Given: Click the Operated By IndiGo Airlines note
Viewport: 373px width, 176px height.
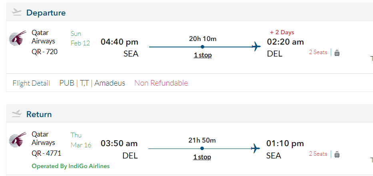Looking at the screenshot, I should click(x=71, y=166).
